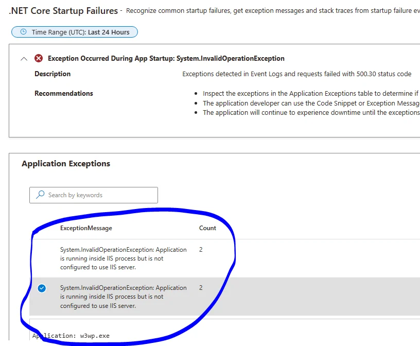The image size is (420, 346).
Task: Click the red error icon beside exception title
Action: coord(39,58)
